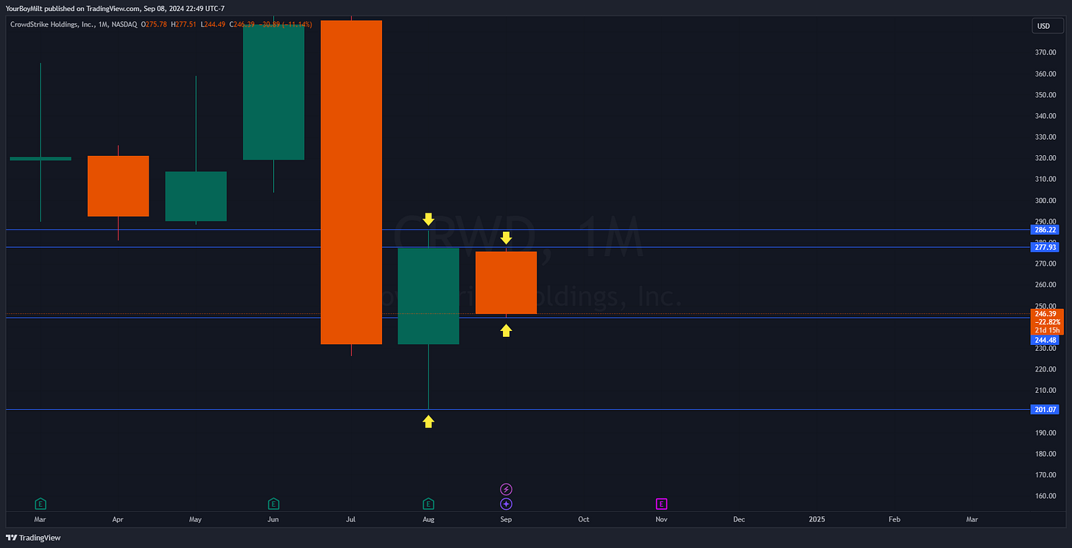
Task: Click the purple circled star icon above Sep
Action: pyautogui.click(x=506, y=504)
